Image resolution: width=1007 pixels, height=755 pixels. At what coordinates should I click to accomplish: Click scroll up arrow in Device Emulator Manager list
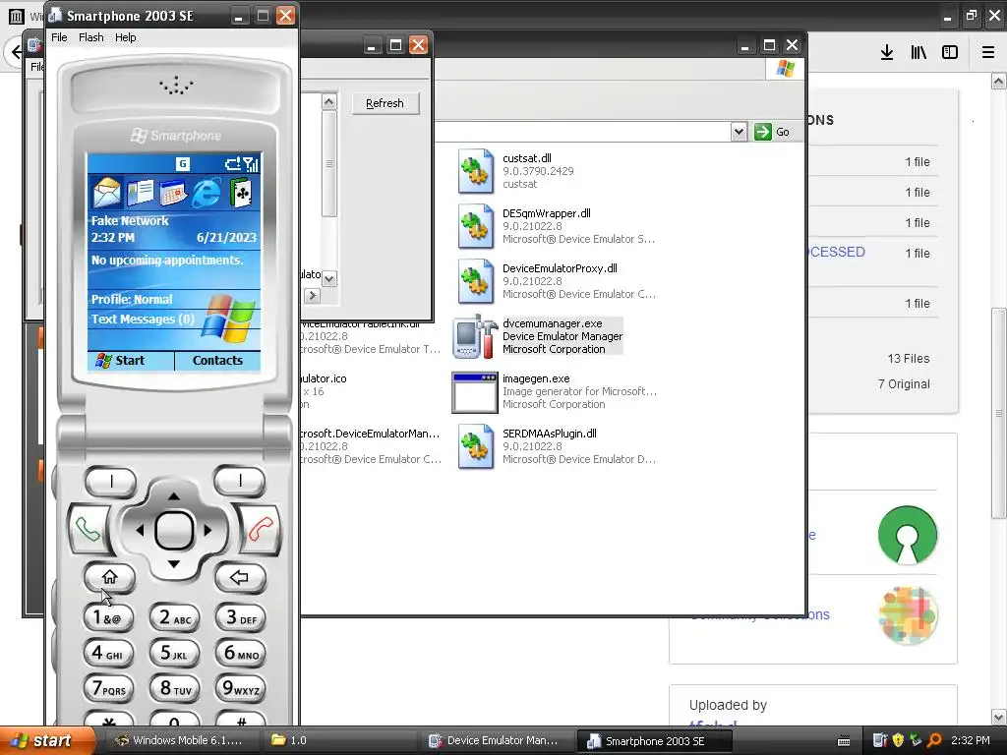328,101
